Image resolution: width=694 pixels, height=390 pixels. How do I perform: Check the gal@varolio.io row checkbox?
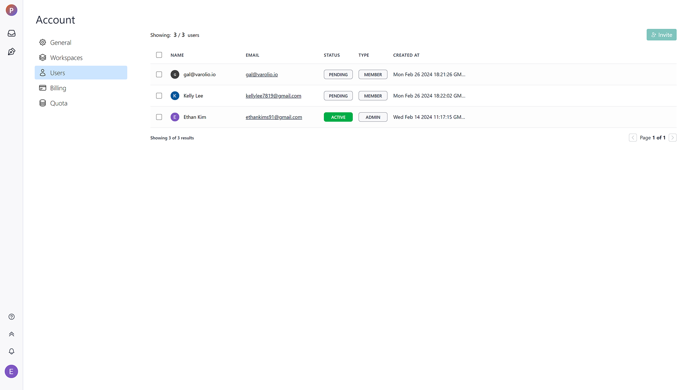(159, 74)
